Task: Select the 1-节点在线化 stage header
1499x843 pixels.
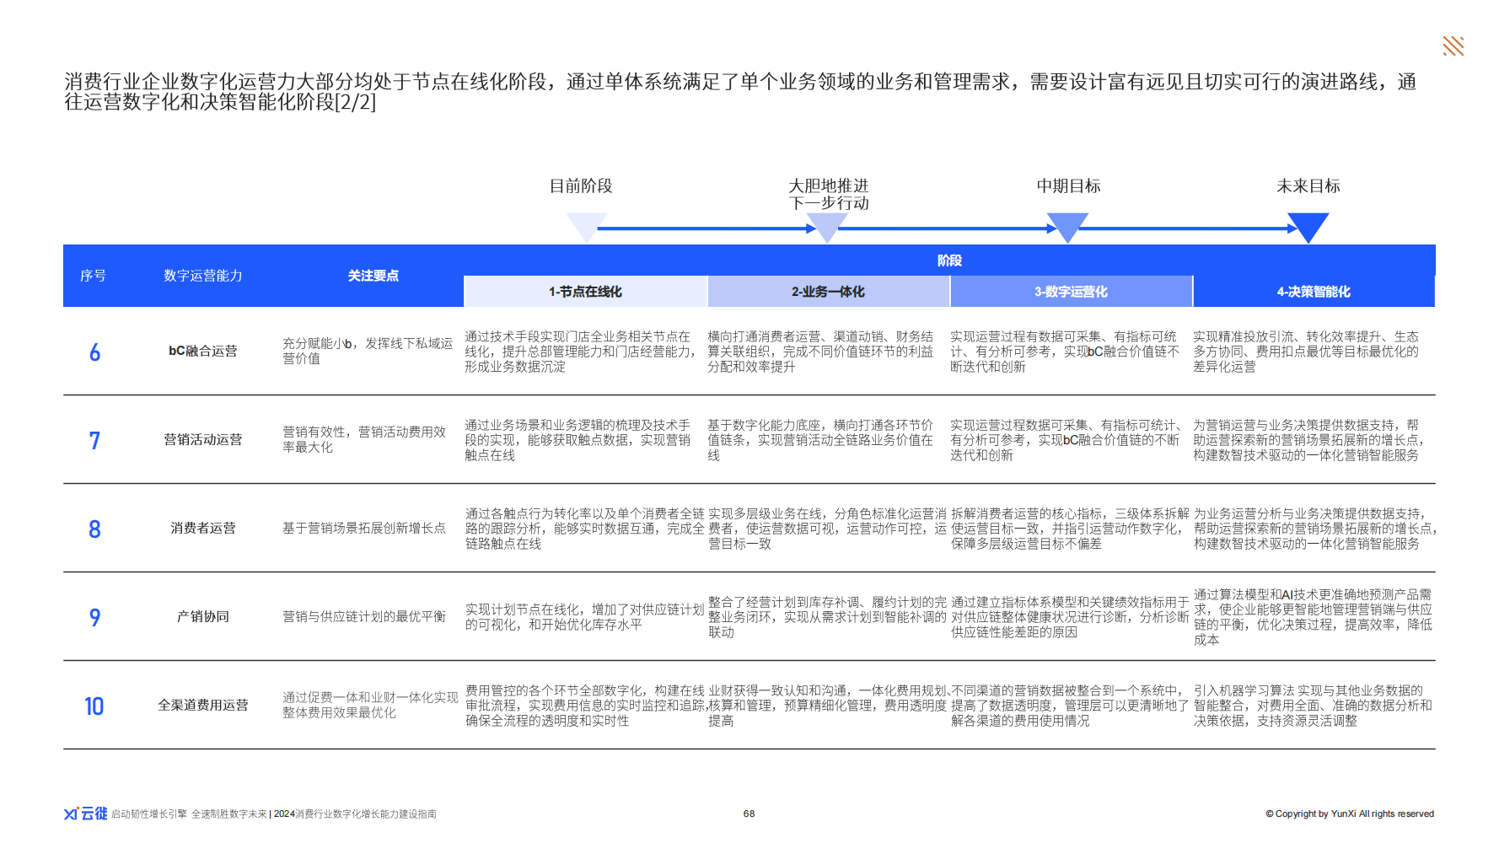Action: tap(585, 292)
